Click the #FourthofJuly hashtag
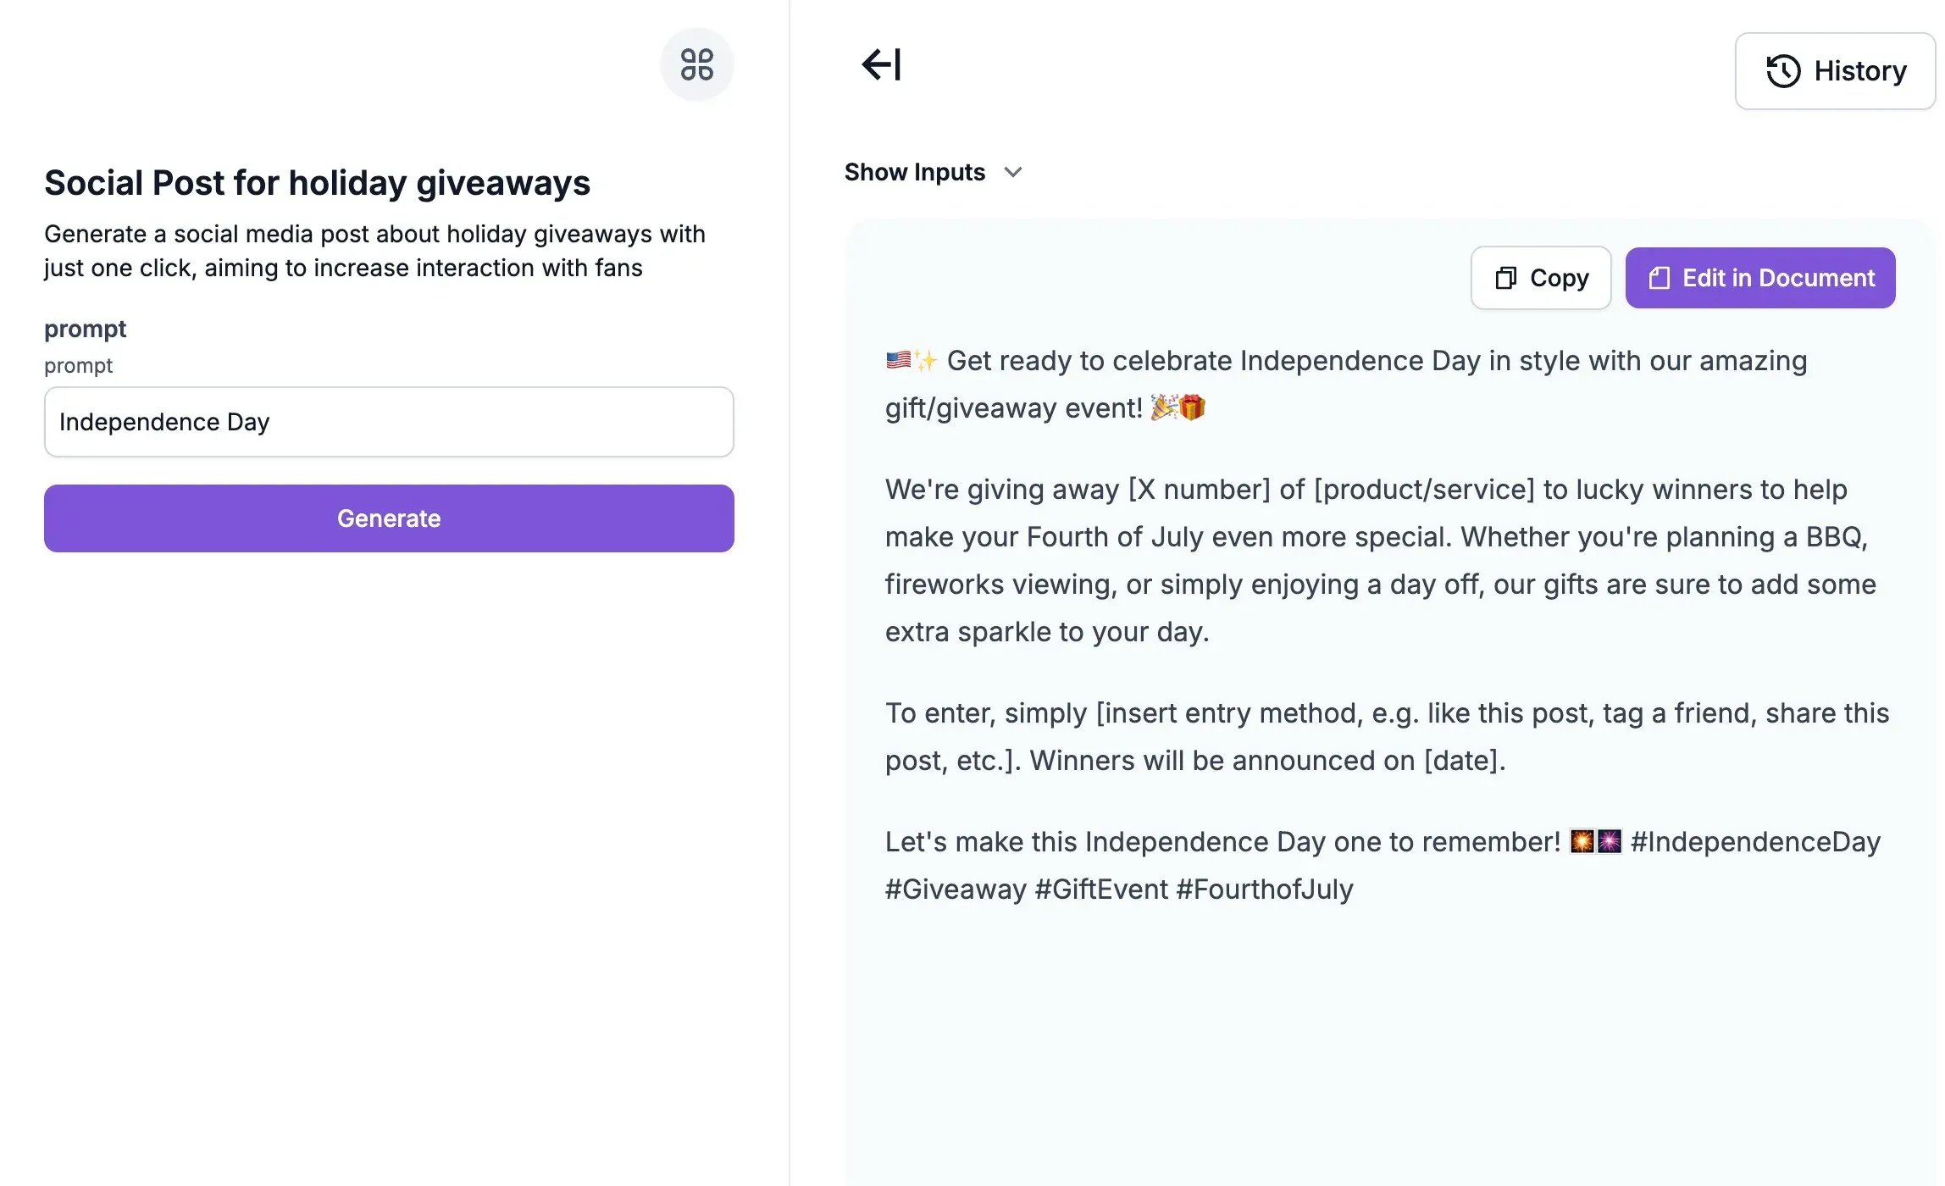The image size is (1945, 1186). 1266,889
